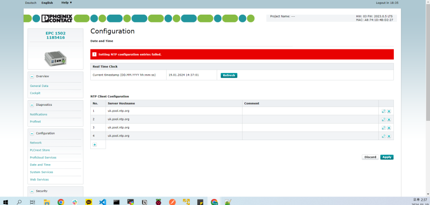The image size is (430, 205).
Task: Add a new NTP server entry
Action: click(x=95, y=145)
